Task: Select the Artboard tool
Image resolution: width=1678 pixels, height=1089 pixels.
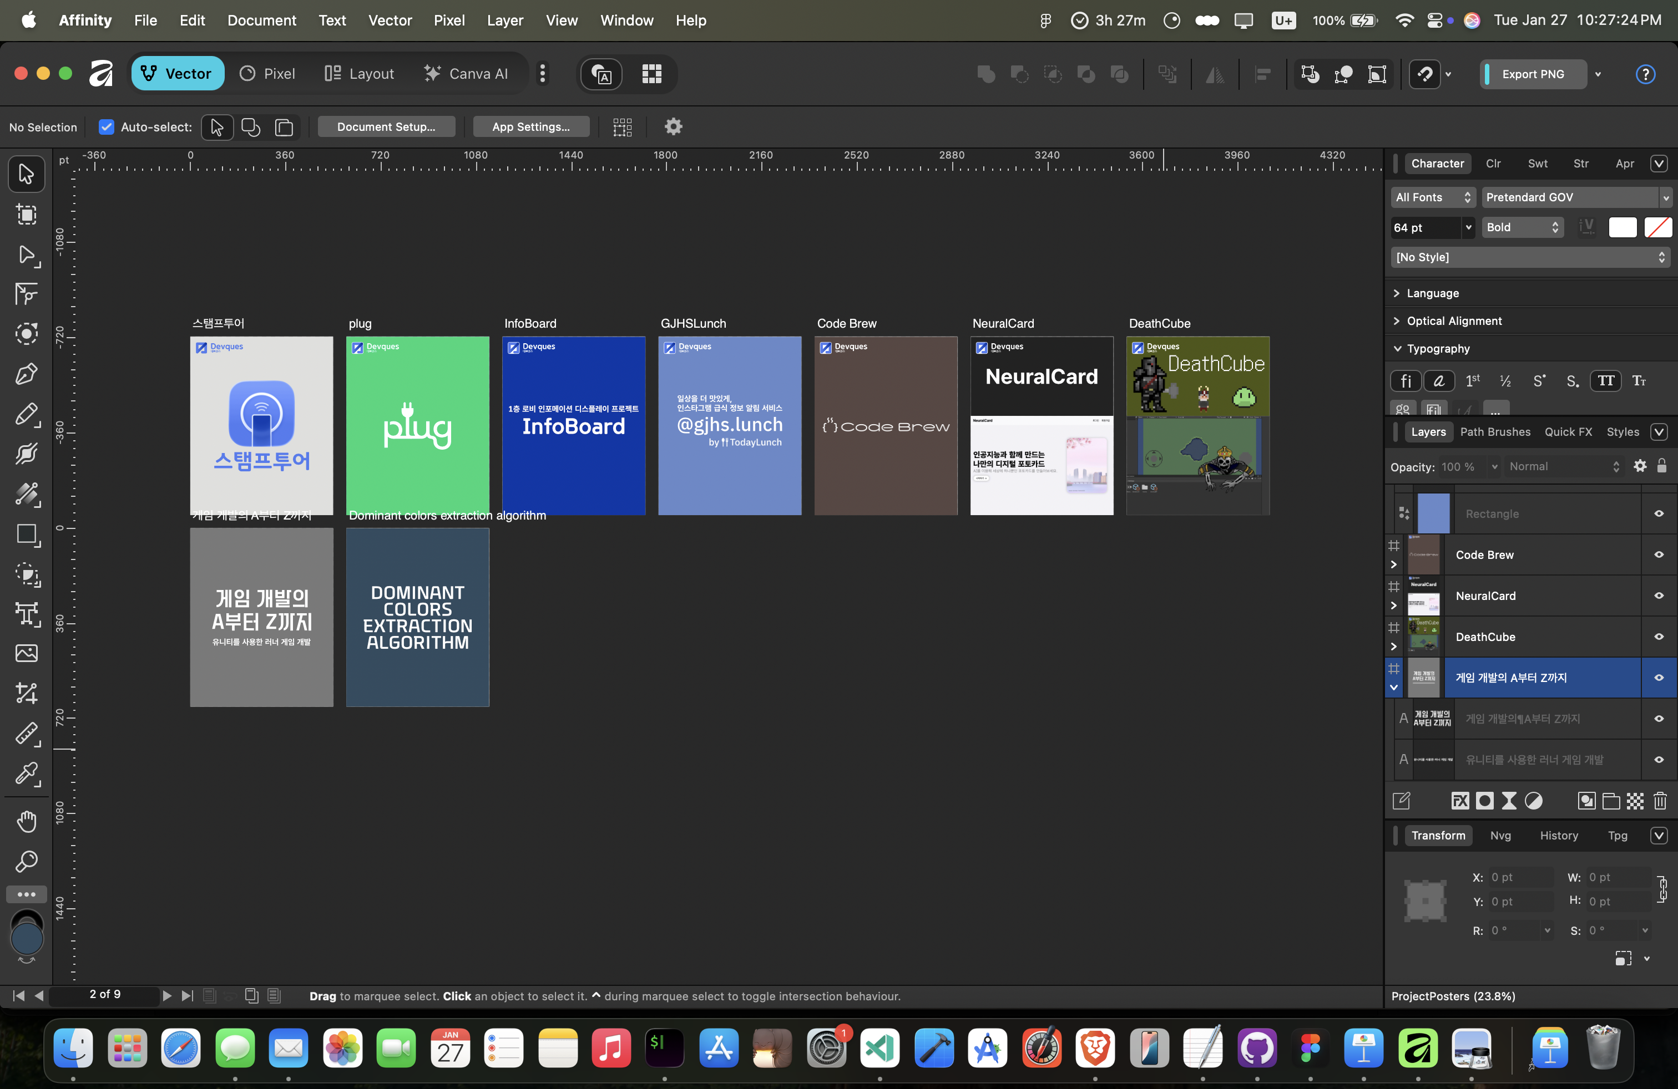Action: point(27,214)
